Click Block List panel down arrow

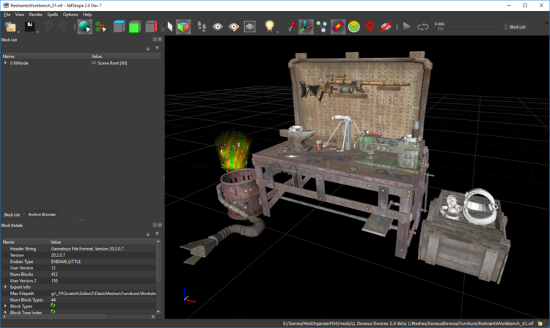[x=148, y=48]
